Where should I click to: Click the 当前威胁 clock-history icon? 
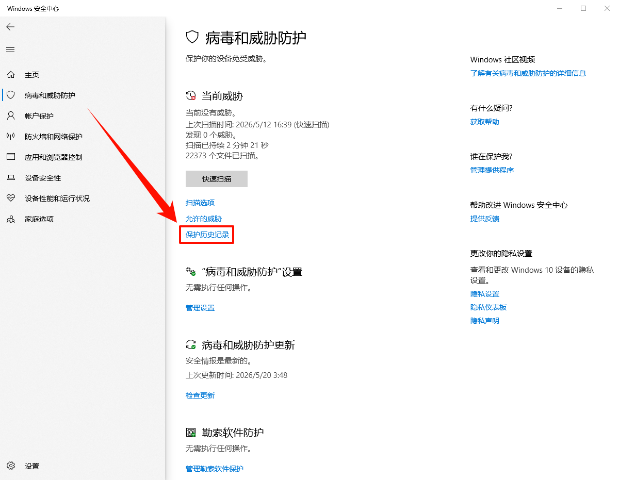(191, 95)
